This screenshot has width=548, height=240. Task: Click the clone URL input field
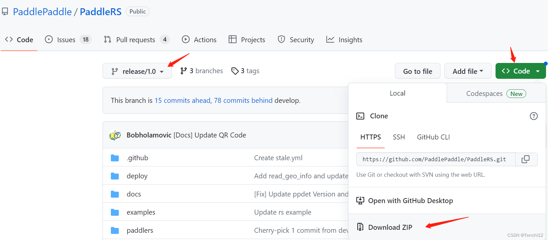[436, 159]
